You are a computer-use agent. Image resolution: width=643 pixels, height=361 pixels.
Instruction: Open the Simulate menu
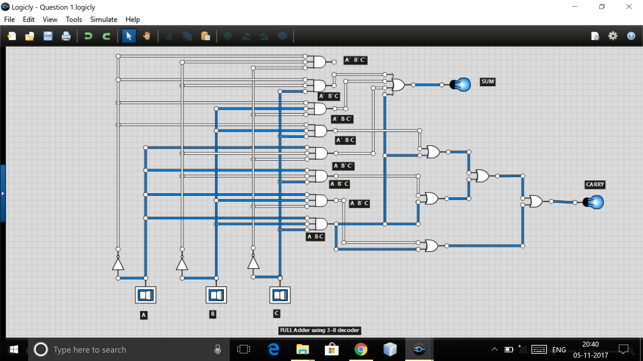[103, 19]
